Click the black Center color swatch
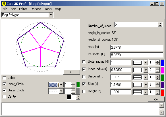This screenshot has height=117, width=166. 69,97
